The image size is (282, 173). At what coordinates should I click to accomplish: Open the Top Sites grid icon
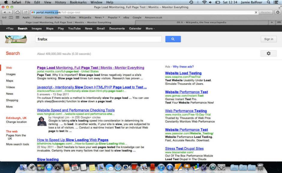[x=17, y=18]
